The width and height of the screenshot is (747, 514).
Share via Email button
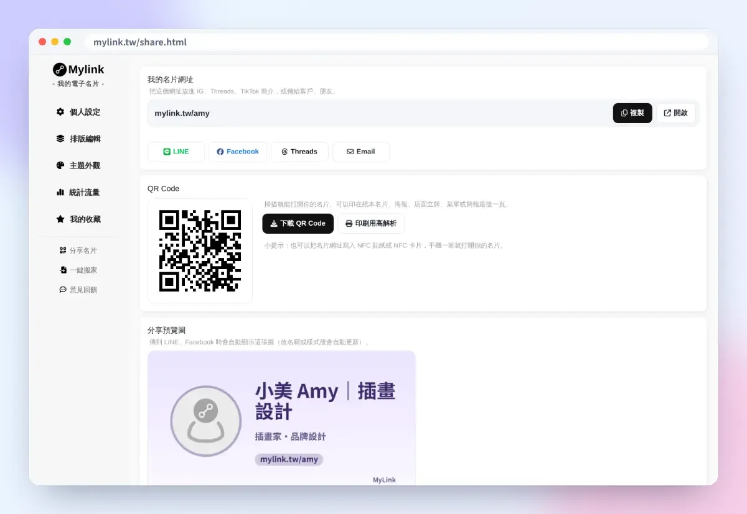[361, 152]
